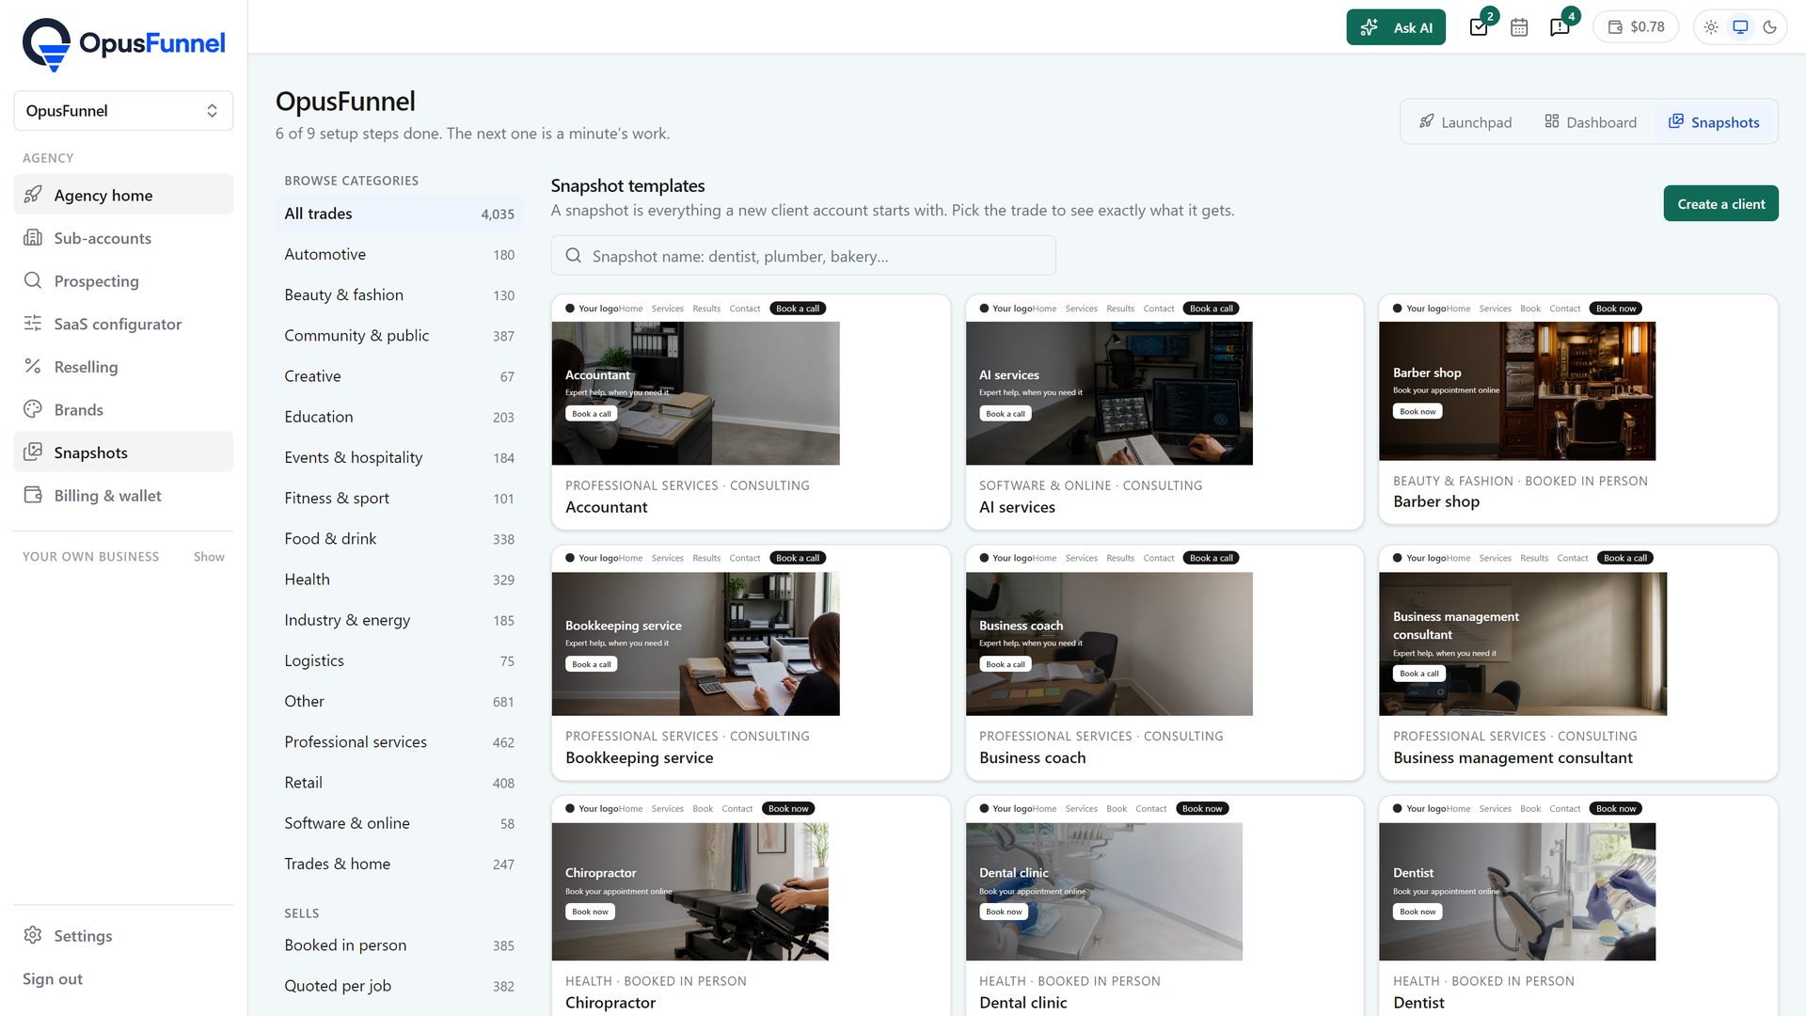Viewport: 1806px width, 1016px height.
Task: Select the All trades category
Action: [399, 214]
